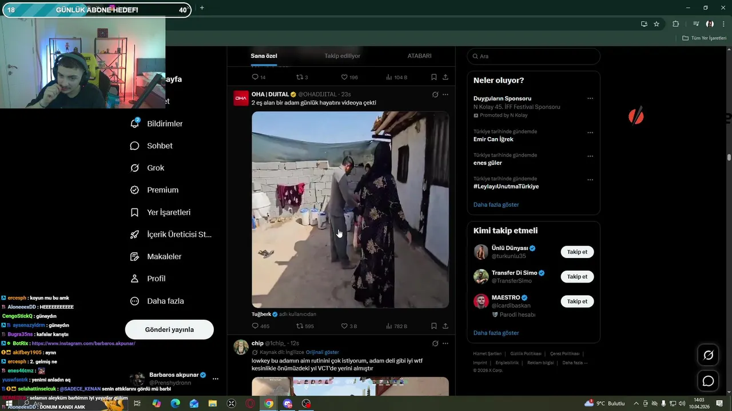View 104 B analytics on top post
Viewport: 732px width, 411px height.
point(396,77)
